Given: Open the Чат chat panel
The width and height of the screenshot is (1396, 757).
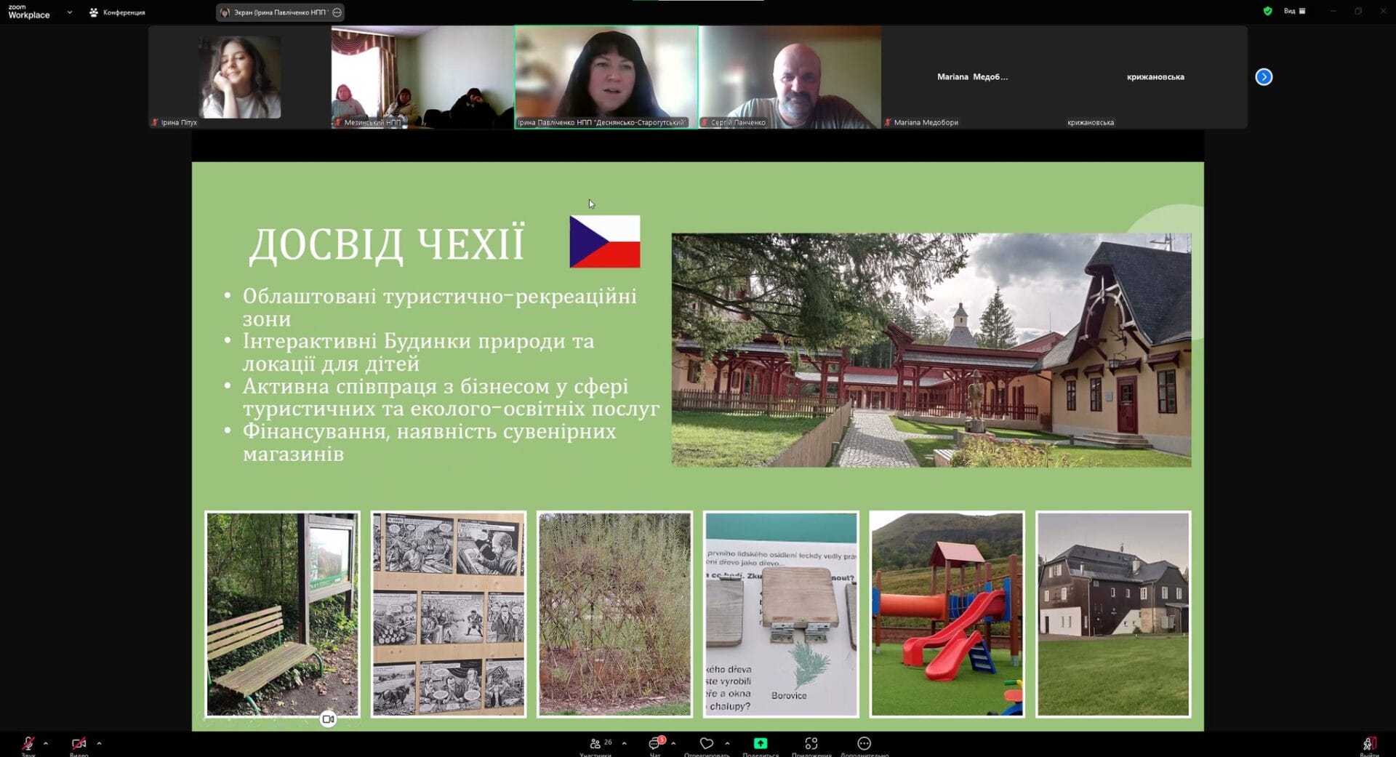Looking at the screenshot, I should pos(654,743).
